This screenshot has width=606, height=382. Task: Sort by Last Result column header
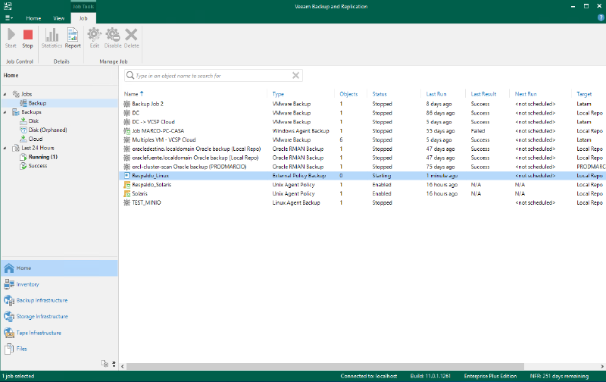coord(483,94)
